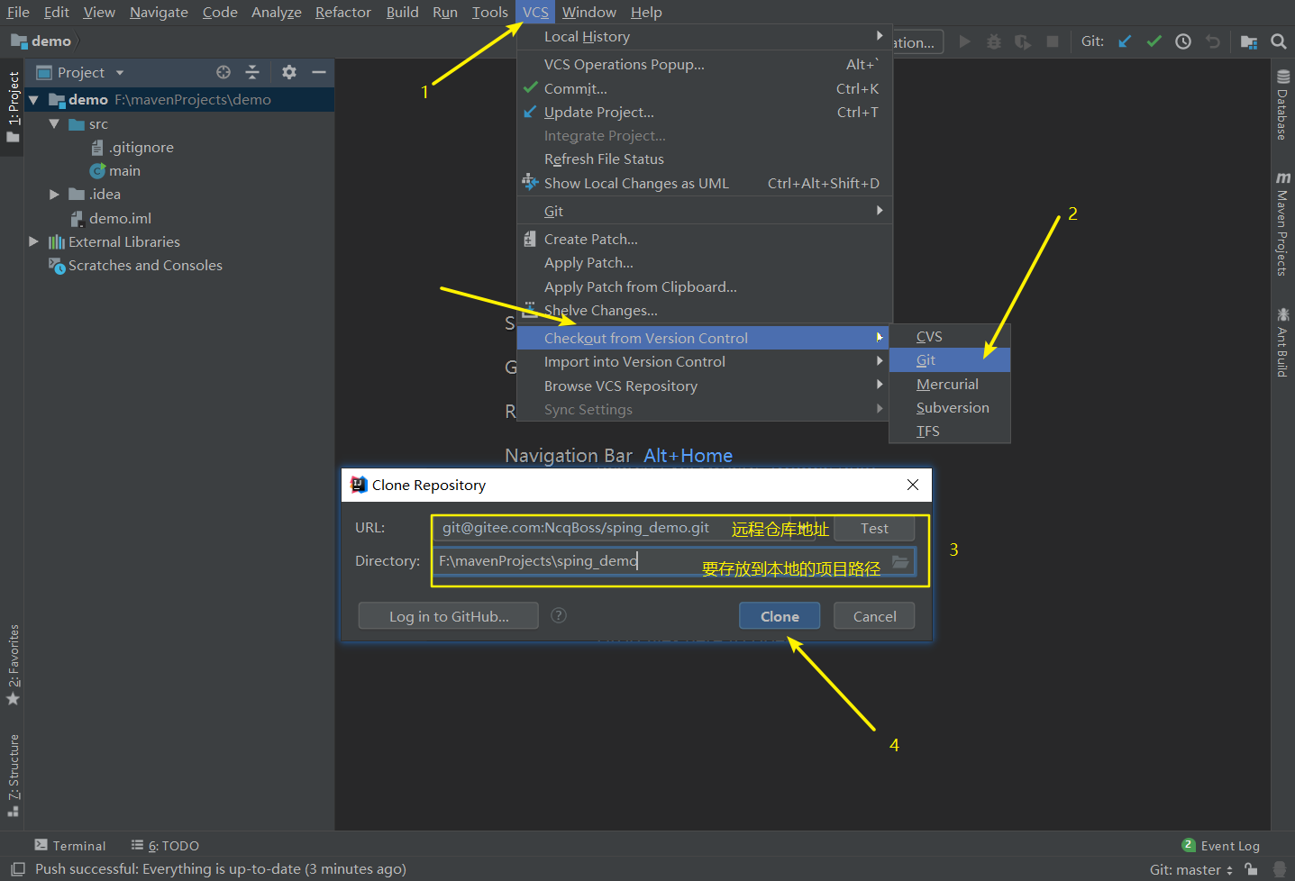Screen dimensions: 1295x881
Task: Click Create Patch... menu item
Action: (x=704, y=240)
